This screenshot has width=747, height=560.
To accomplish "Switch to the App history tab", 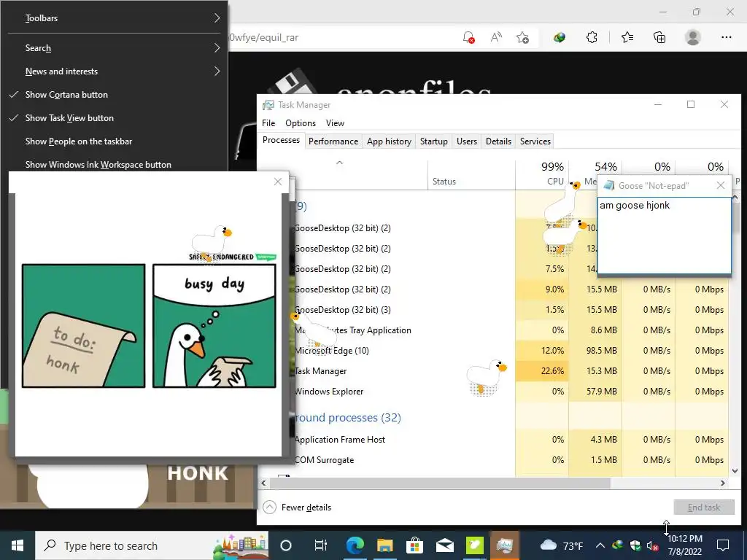I will tap(390, 141).
